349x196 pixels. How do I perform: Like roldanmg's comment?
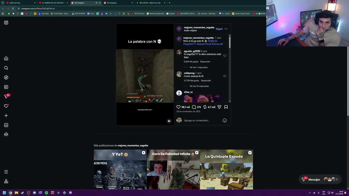[225, 76]
